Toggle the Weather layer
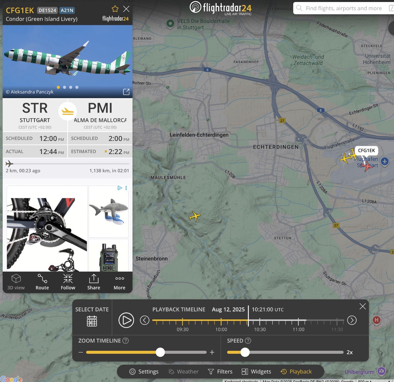The image size is (394, 382). click(184, 371)
